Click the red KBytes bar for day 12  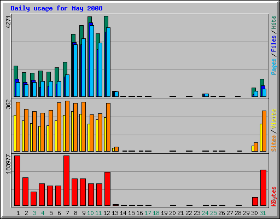click(107, 189)
